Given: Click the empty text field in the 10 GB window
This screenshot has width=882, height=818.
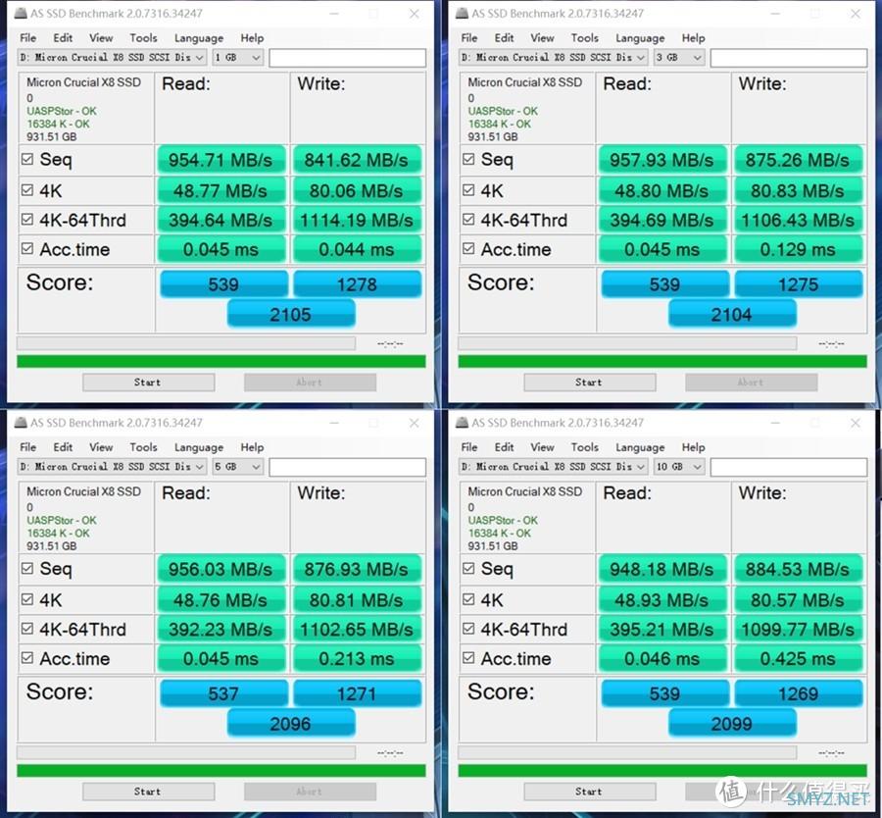Looking at the screenshot, I should click(788, 467).
